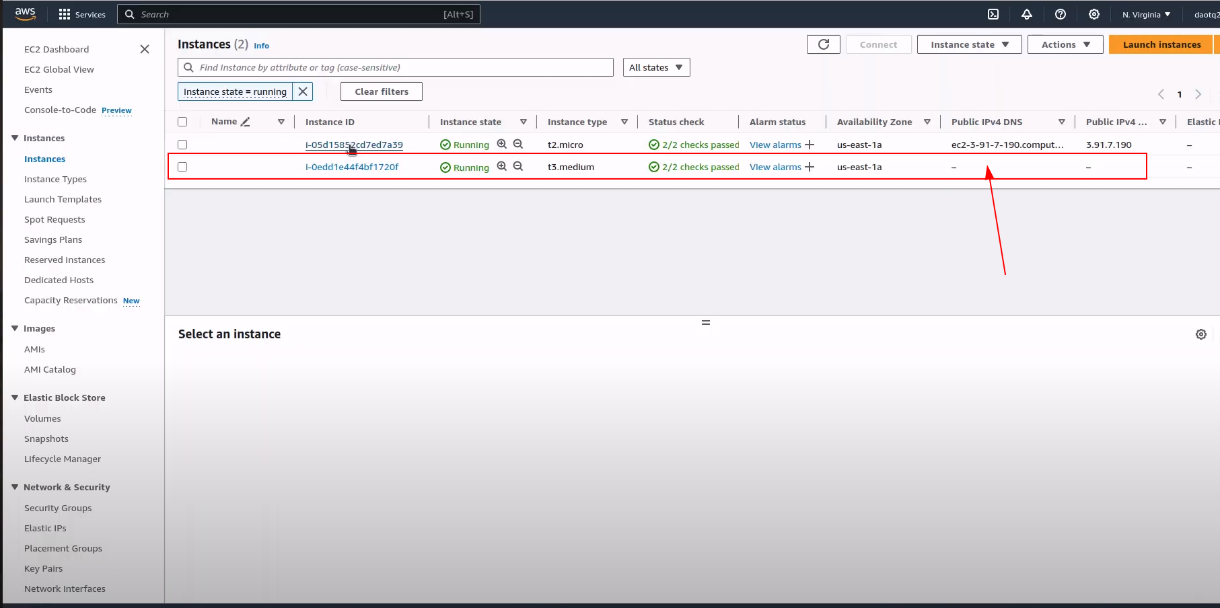Select instance i-05d15852cd7ed7a39 checkbox
Screen dimensions: 1220x608
pyautogui.click(x=182, y=145)
